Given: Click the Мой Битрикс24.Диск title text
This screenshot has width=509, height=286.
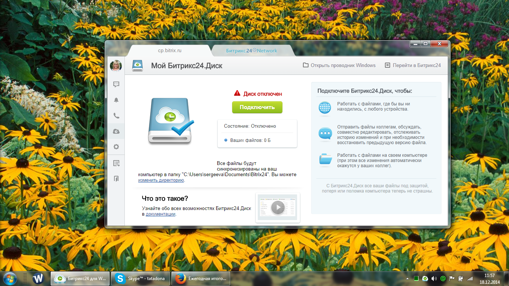Looking at the screenshot, I should tap(187, 66).
